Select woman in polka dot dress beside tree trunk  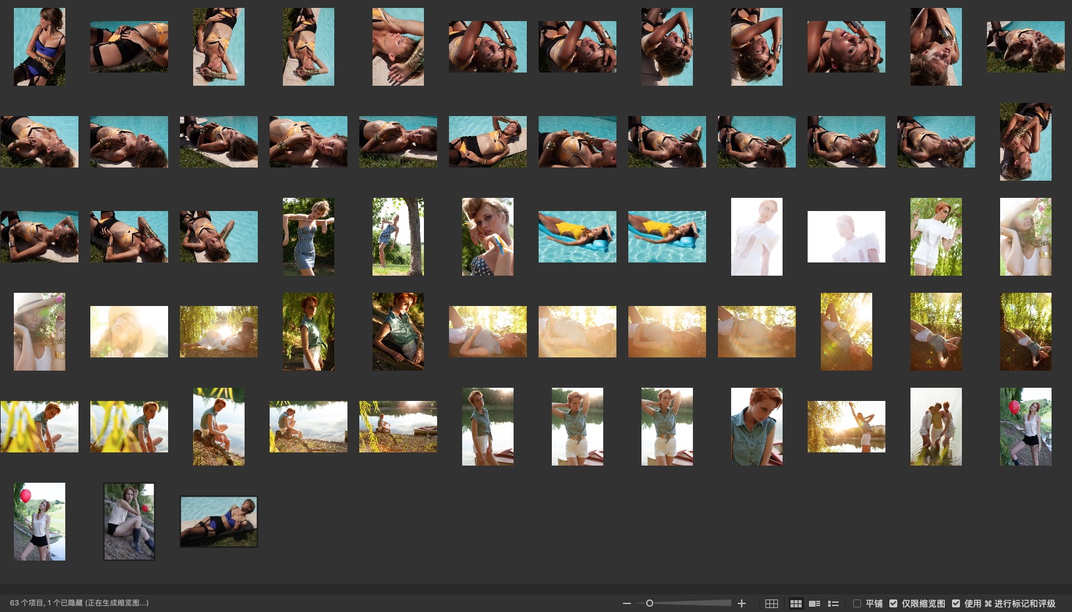[398, 237]
